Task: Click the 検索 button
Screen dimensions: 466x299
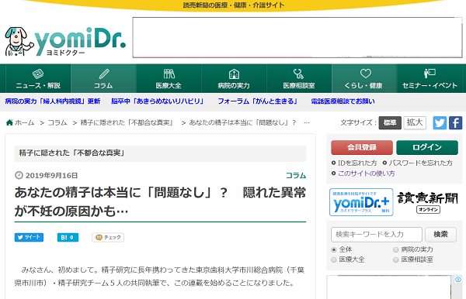Action: (x=440, y=235)
